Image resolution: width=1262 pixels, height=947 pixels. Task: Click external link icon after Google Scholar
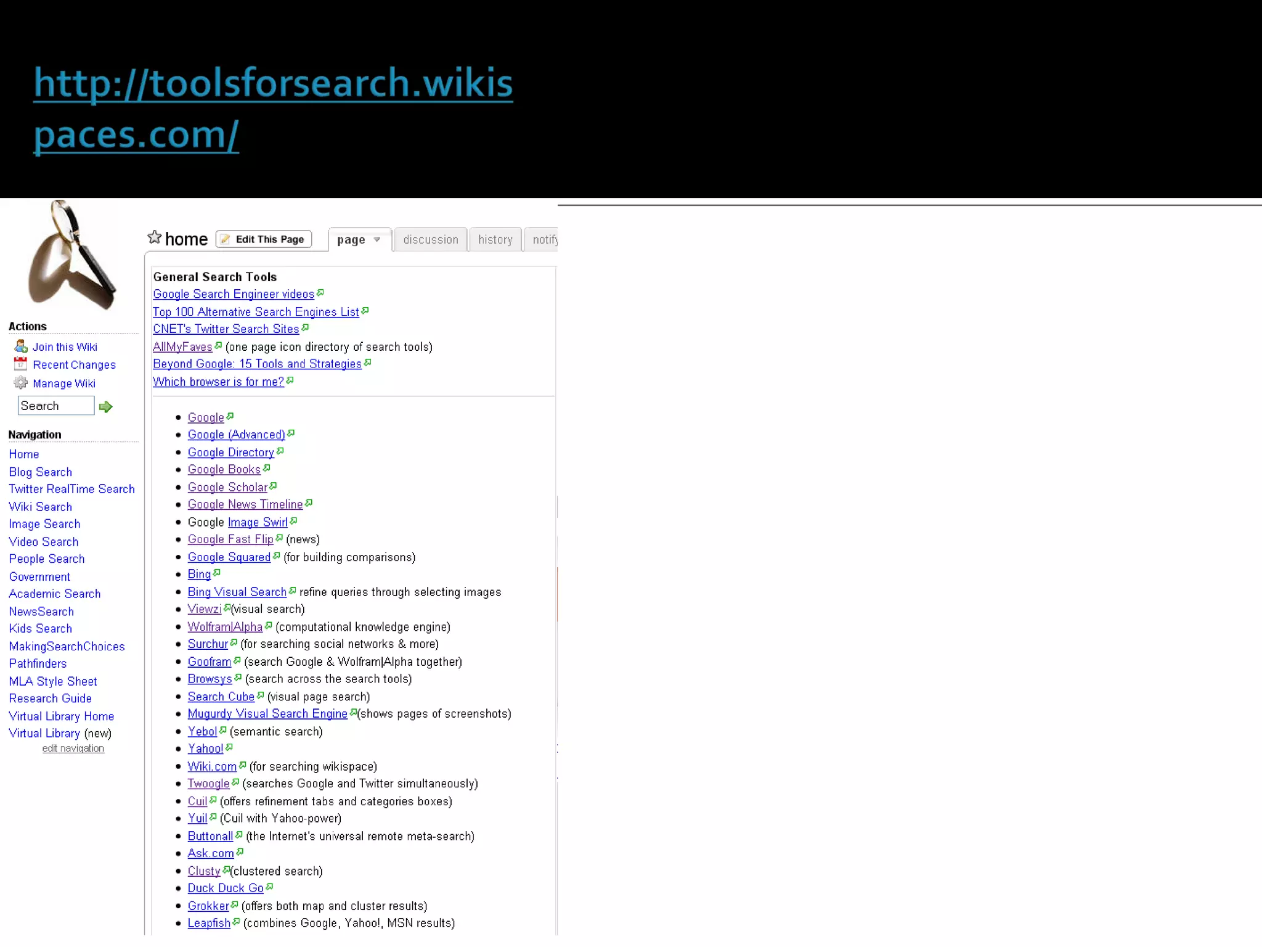click(x=273, y=486)
